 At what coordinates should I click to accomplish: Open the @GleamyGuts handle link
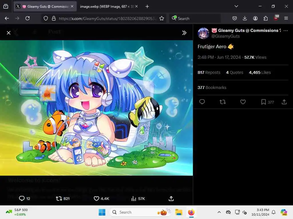coord(225,36)
